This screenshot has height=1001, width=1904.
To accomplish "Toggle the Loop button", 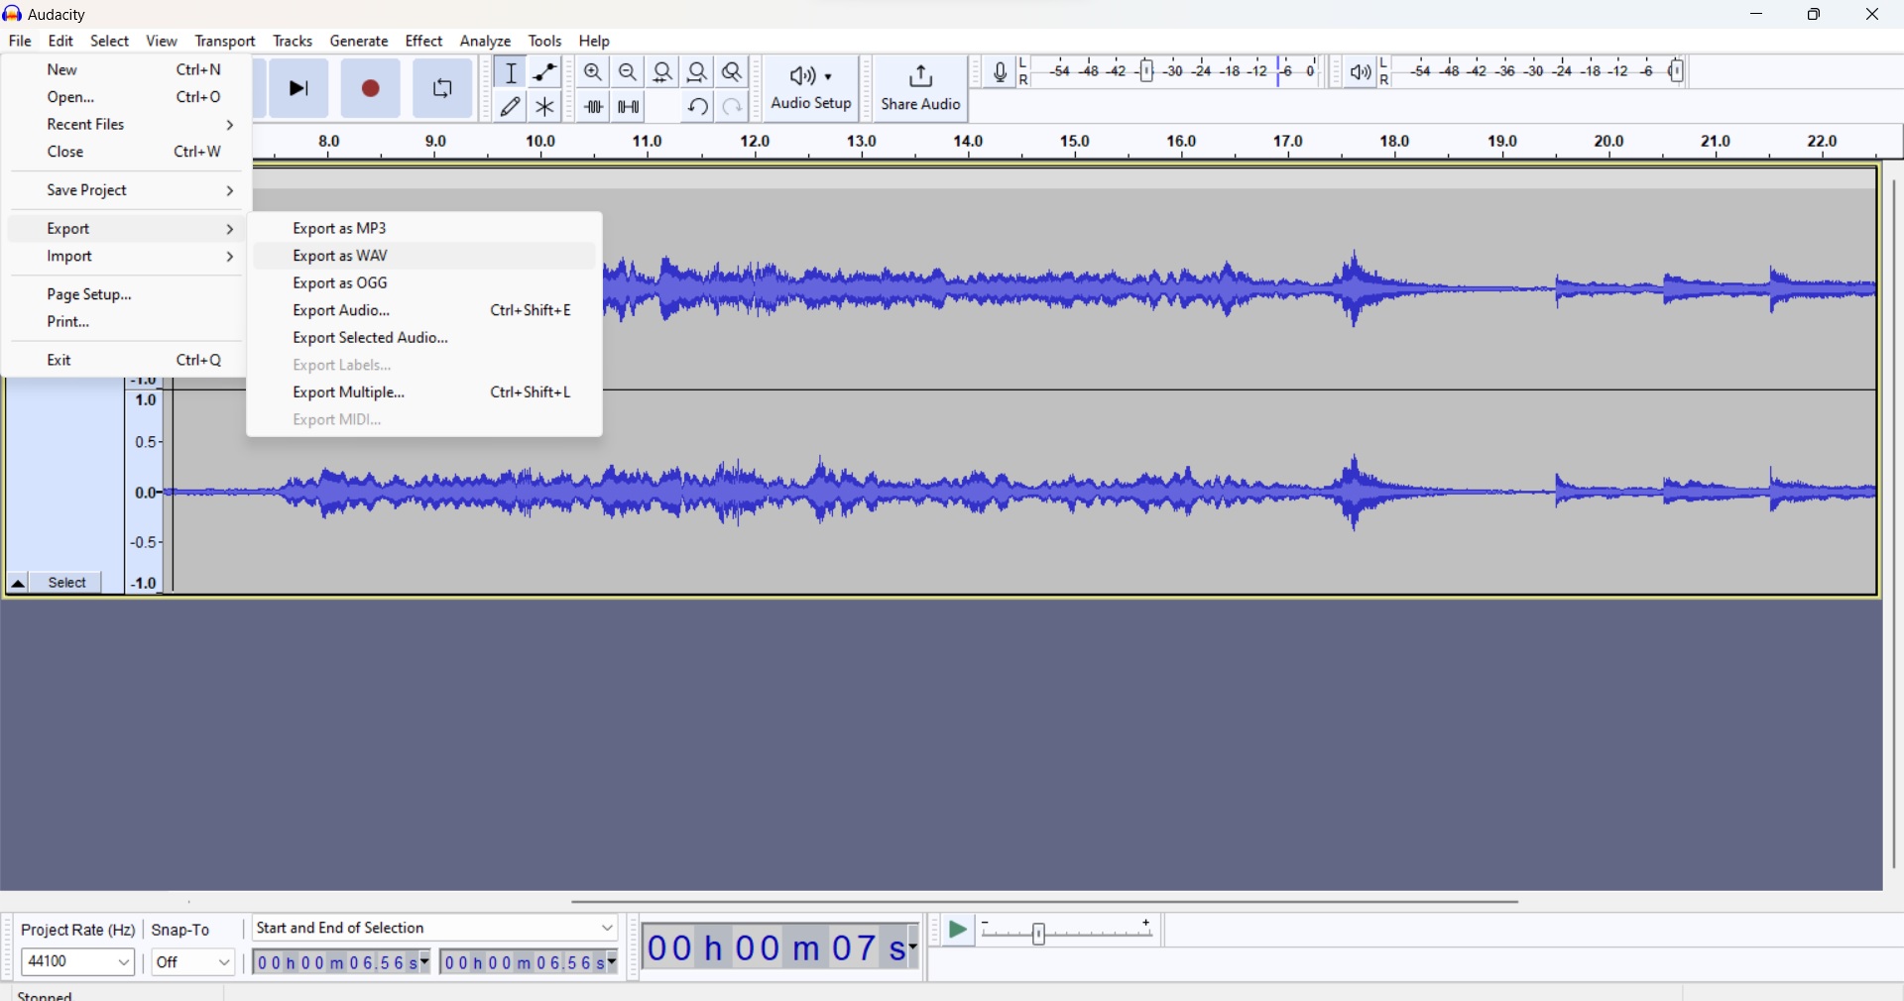I will coord(442,89).
